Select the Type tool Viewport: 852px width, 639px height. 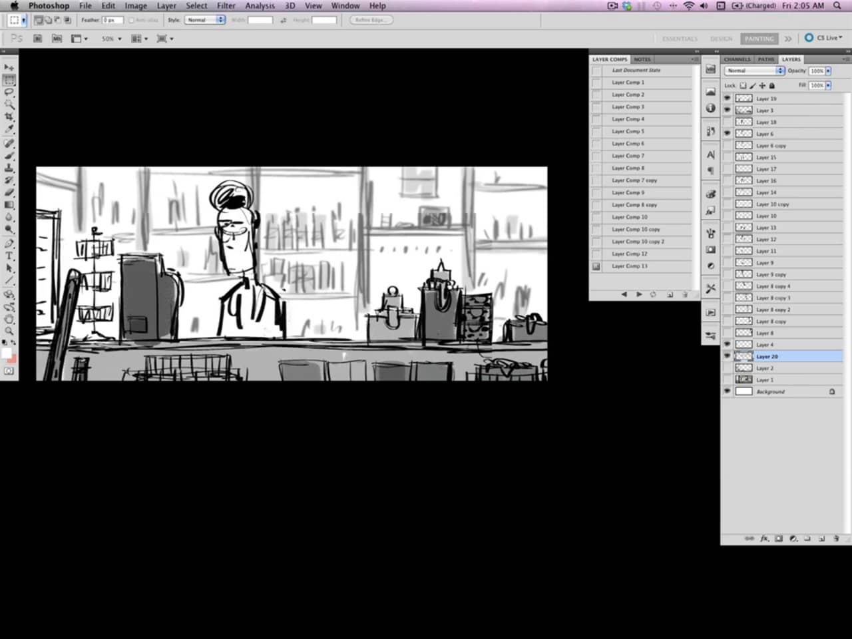pyautogui.click(x=9, y=256)
